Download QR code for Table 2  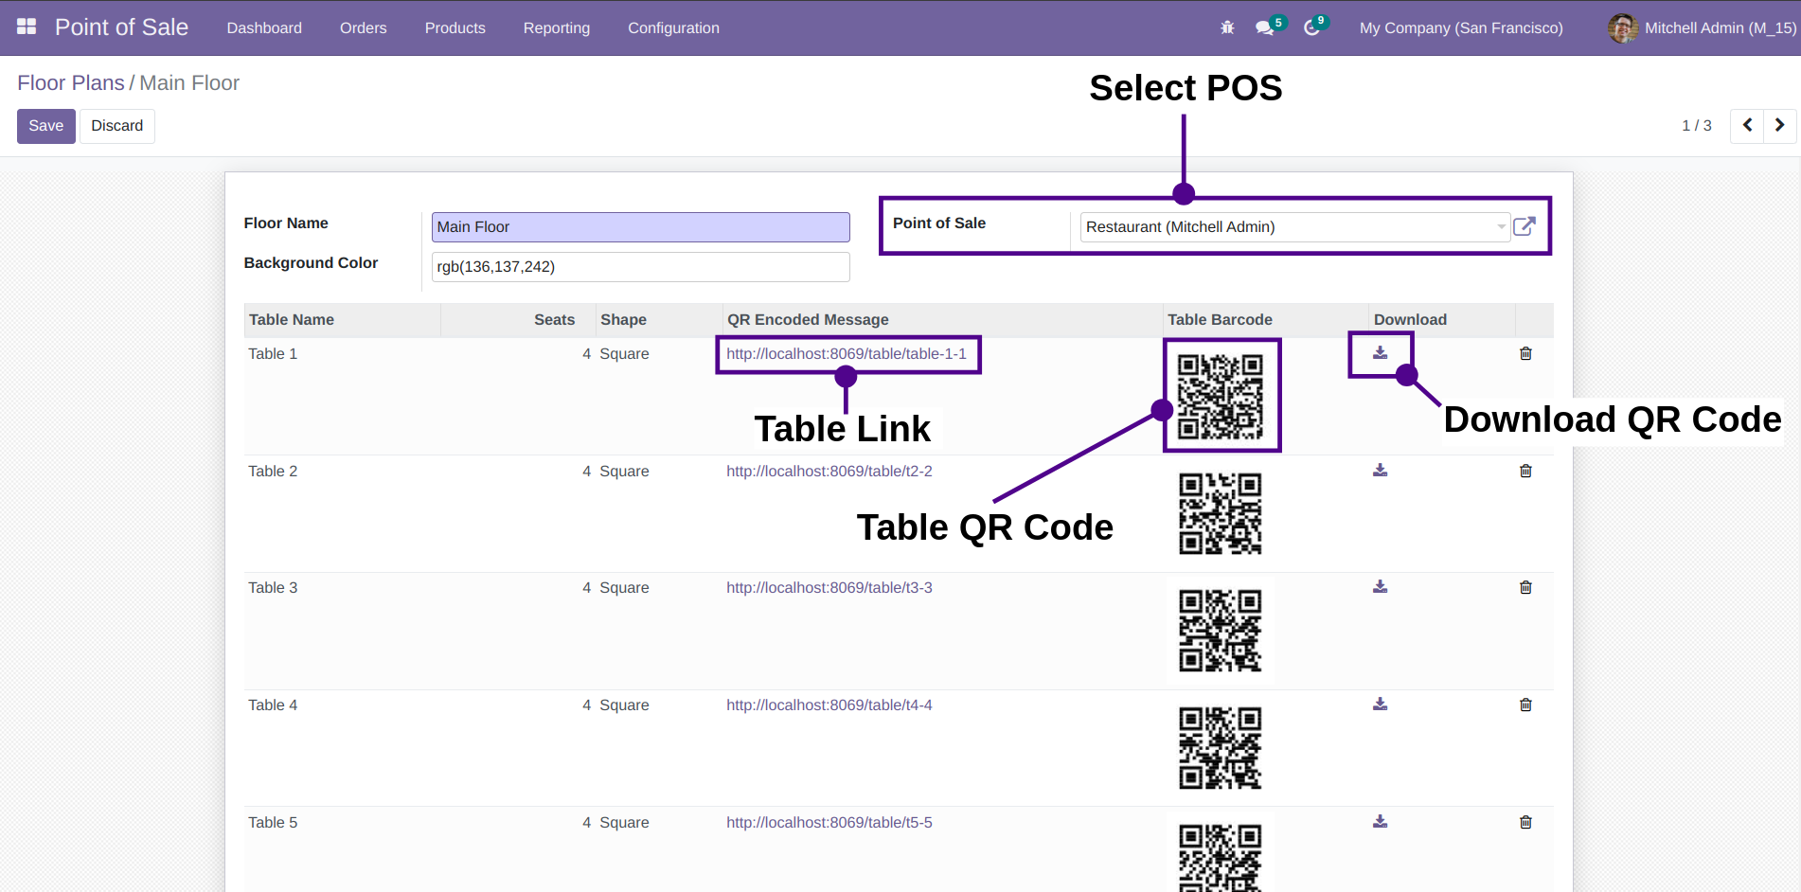(x=1381, y=470)
